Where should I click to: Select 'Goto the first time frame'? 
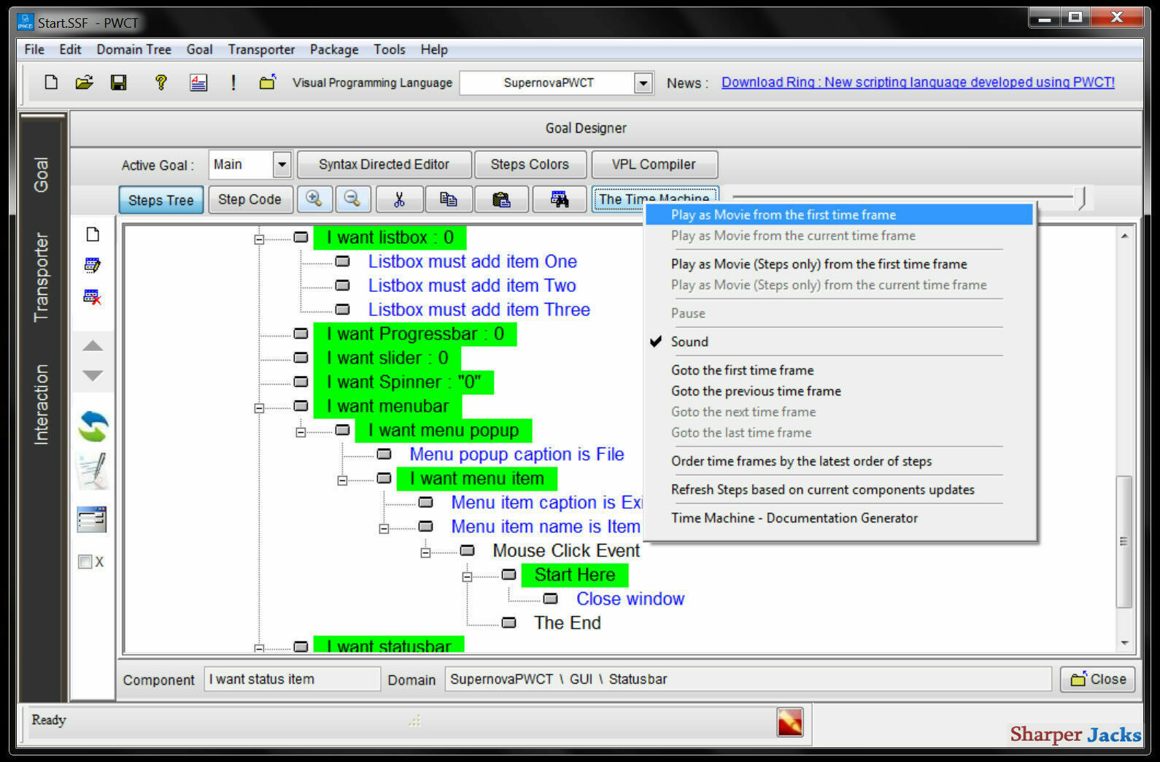tap(742, 370)
